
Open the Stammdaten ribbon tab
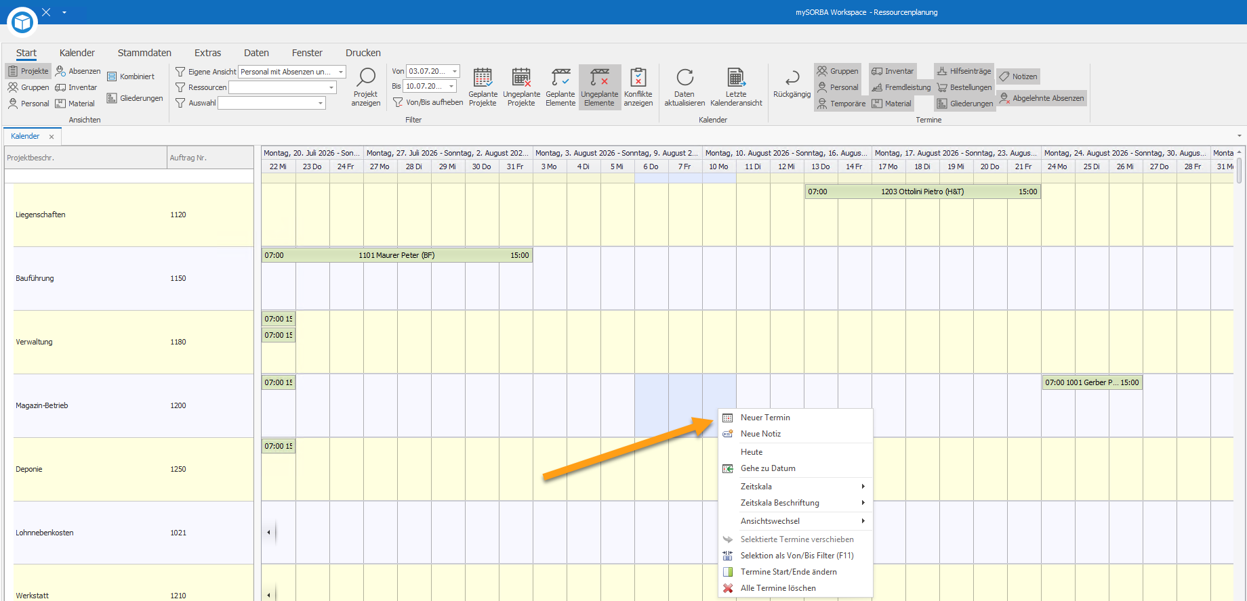click(x=144, y=53)
